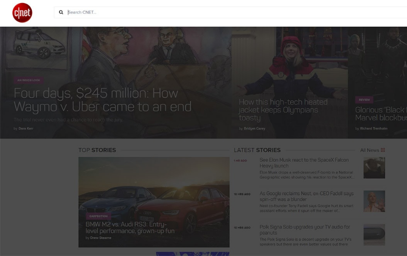
Task: Click the search magnifier icon
Action: [61, 12]
